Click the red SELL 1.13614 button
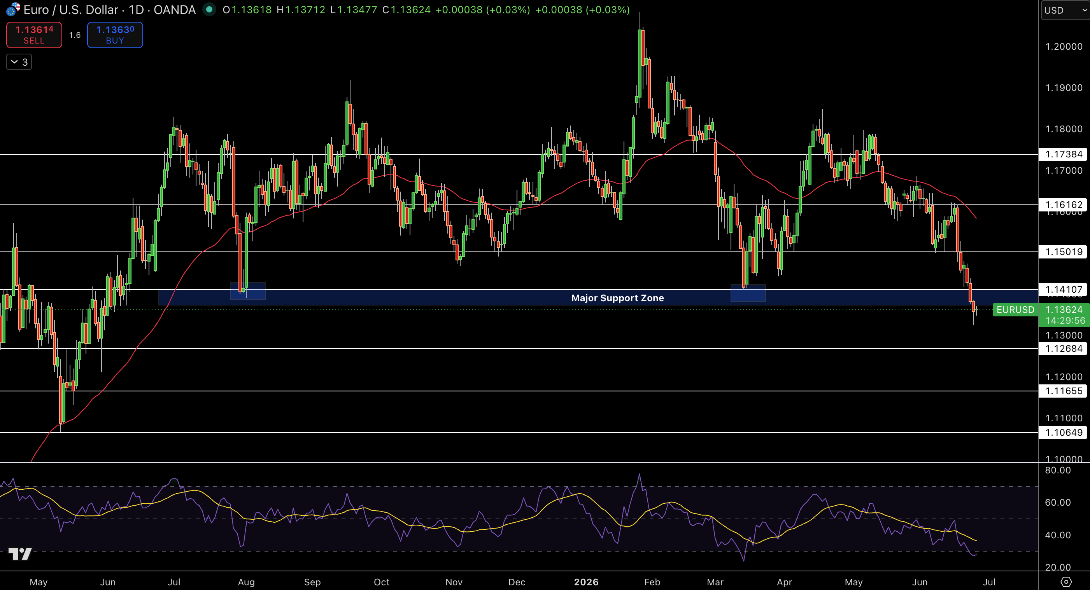The height and width of the screenshot is (590, 1090). 34,35
